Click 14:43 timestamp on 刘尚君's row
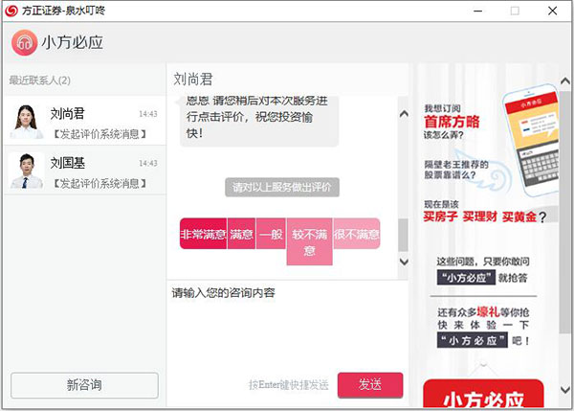 148,114
